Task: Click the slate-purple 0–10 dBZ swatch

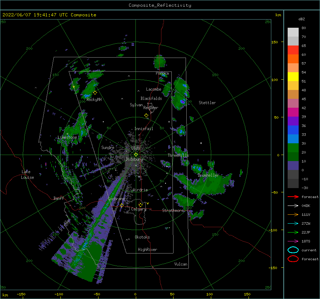Action: click(293, 166)
